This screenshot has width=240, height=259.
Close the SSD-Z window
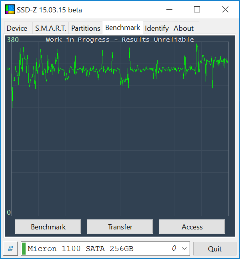pos(225,10)
